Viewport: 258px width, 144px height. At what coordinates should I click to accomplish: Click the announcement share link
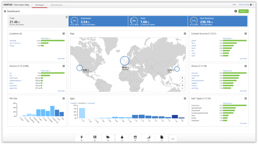(197, 81)
